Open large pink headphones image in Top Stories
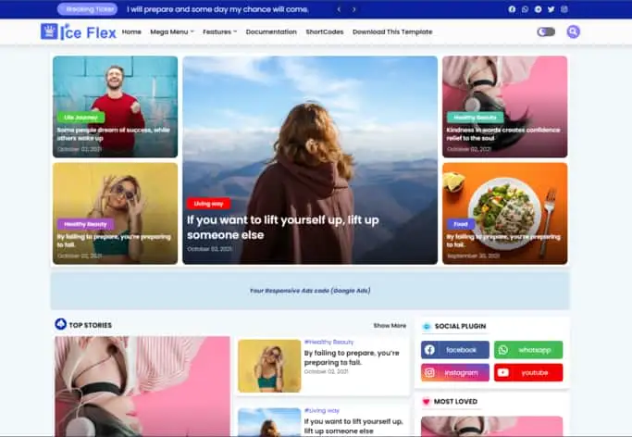 (143, 386)
